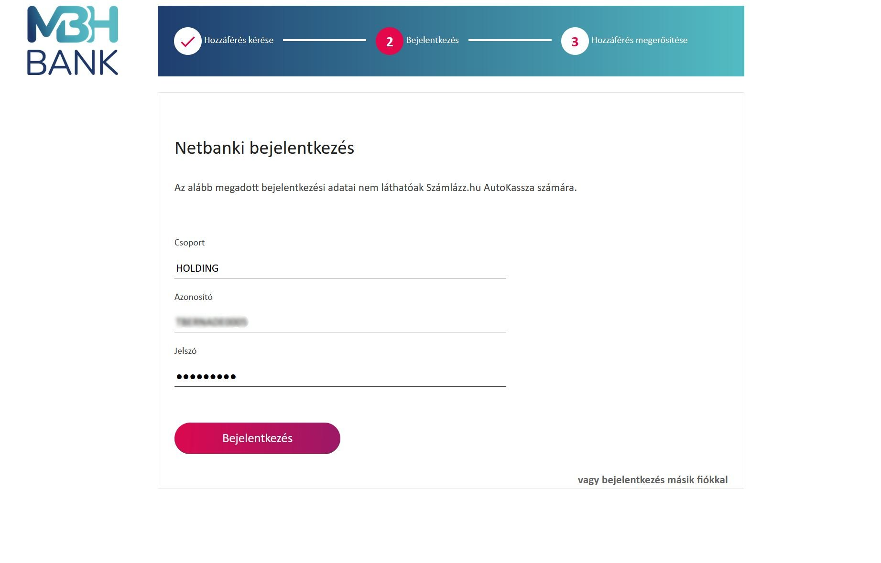Click the progress line between steps 1 and 2
Image resolution: width=881 pixels, height=563 pixels.
325,40
